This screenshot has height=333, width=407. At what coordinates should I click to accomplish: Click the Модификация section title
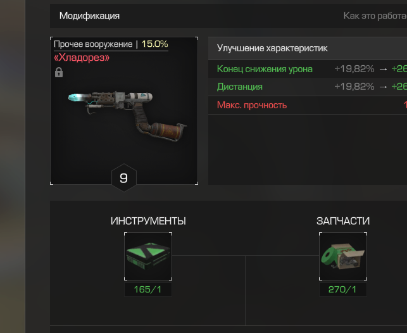coord(89,16)
